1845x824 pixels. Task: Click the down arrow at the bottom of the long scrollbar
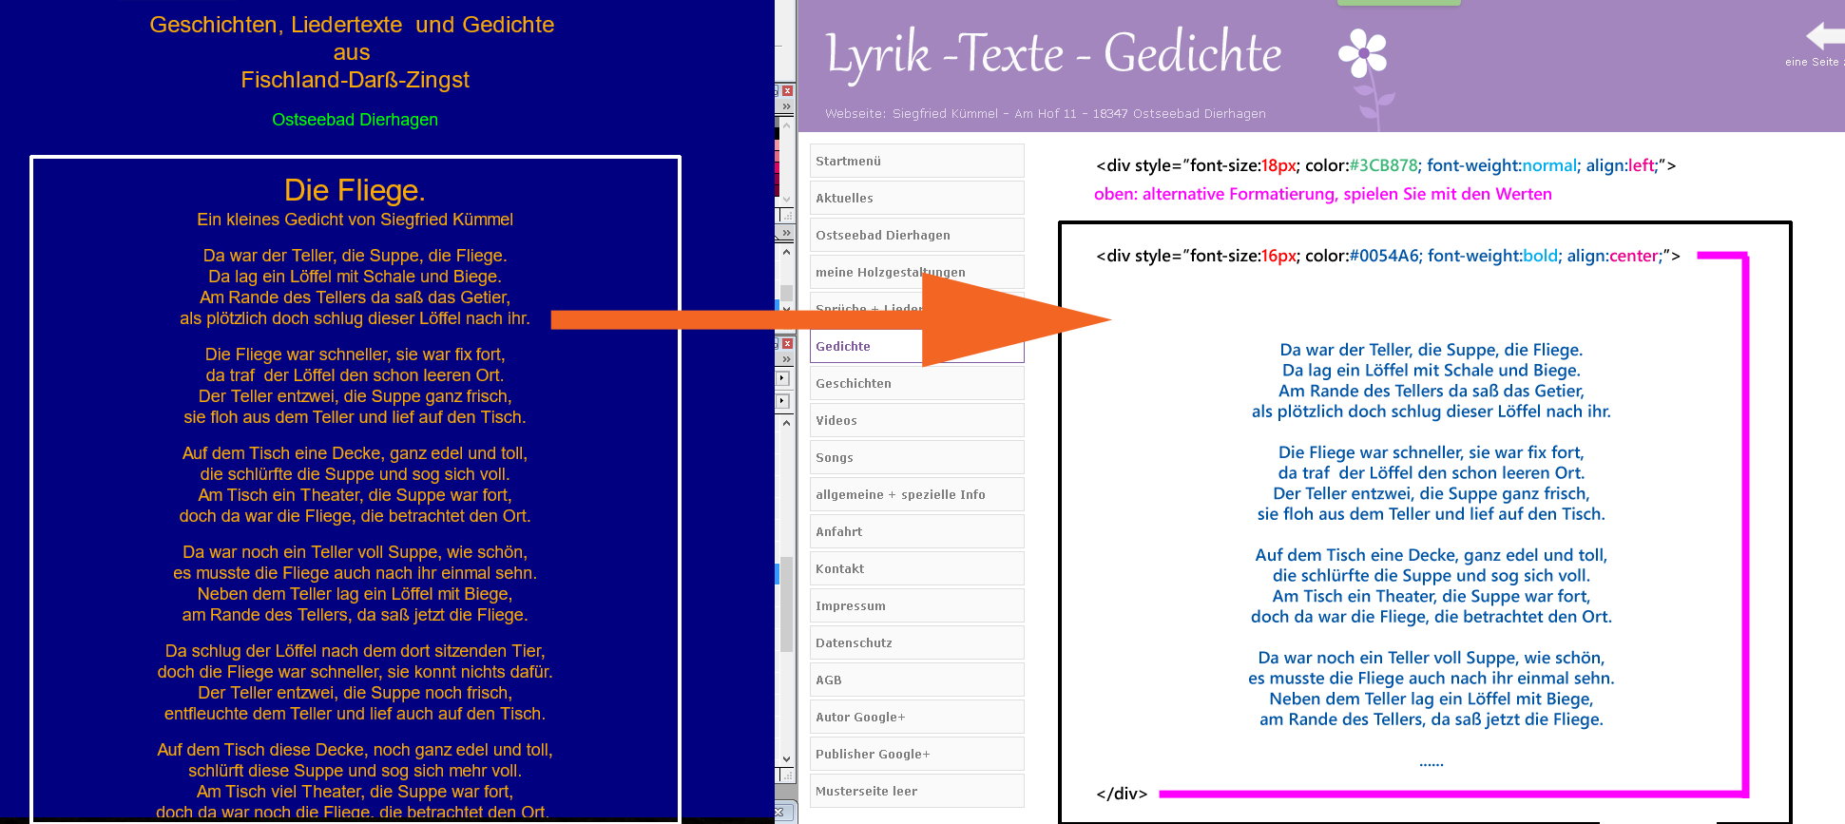click(x=786, y=758)
